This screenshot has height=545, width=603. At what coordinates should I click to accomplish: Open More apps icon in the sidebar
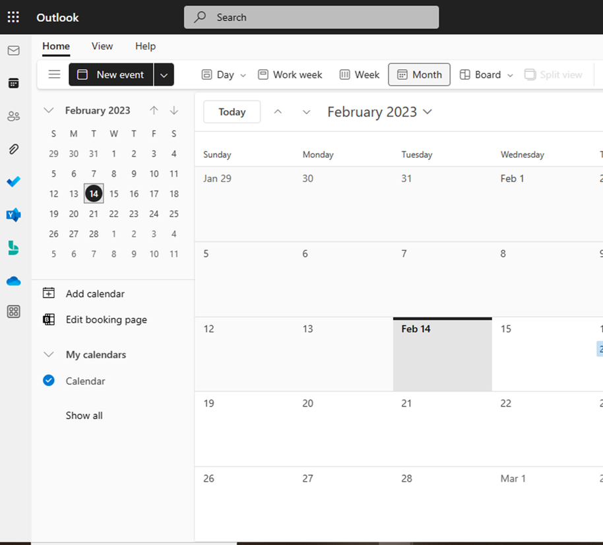pyautogui.click(x=13, y=311)
